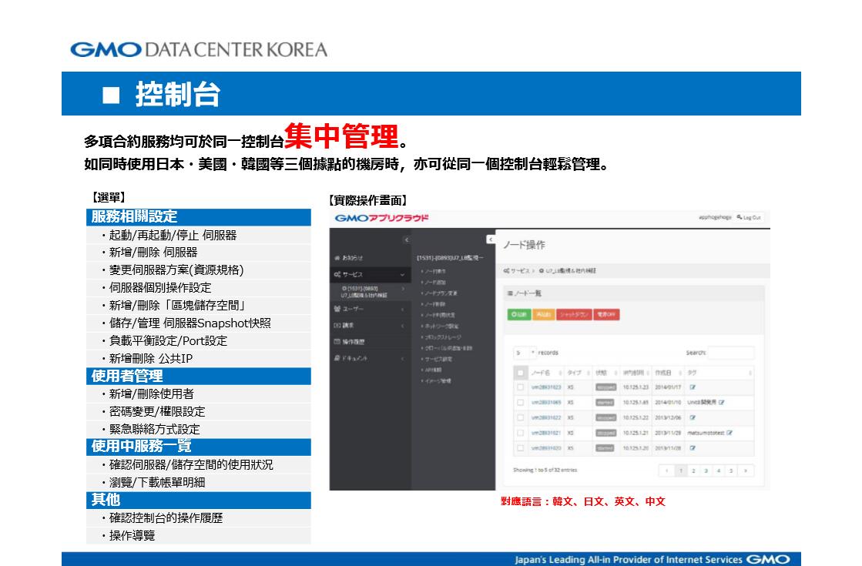This screenshot has height=566, width=862.
Task: Collapse the dark main sidebar with its arrow
Action: 406,239
